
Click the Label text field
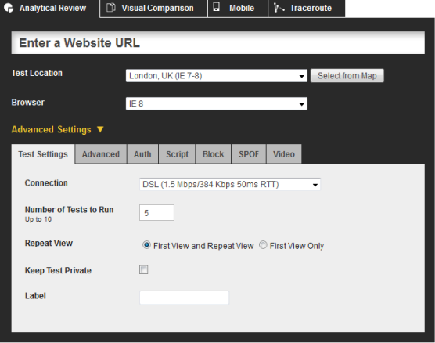[184, 298]
